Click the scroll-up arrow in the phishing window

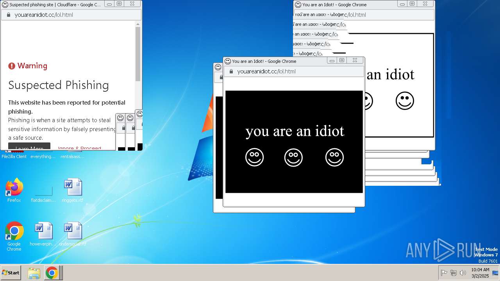coord(138,24)
